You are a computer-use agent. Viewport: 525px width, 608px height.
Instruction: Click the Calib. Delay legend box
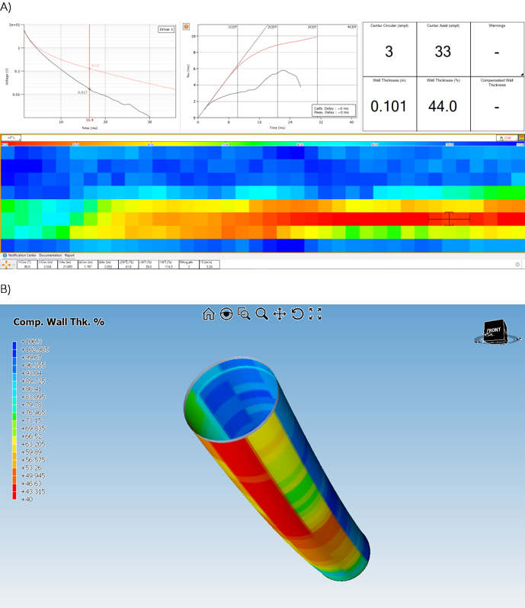331,111
